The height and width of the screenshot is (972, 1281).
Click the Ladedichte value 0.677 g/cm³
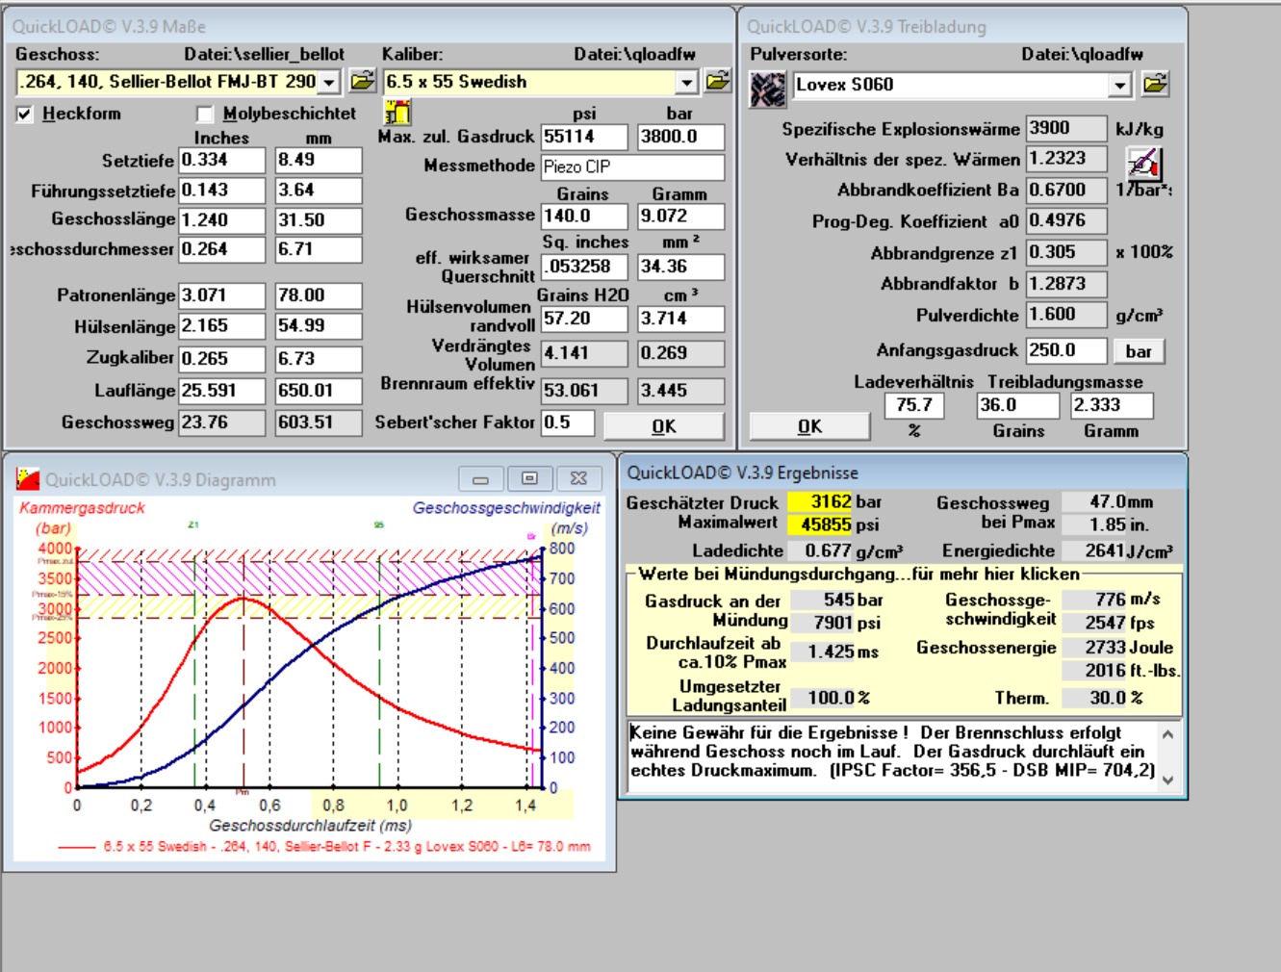(820, 550)
